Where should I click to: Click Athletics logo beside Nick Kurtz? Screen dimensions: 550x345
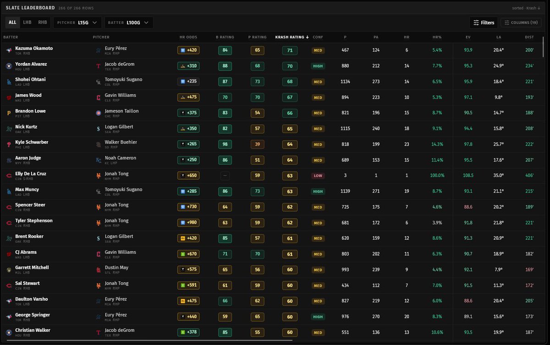(x=8, y=129)
